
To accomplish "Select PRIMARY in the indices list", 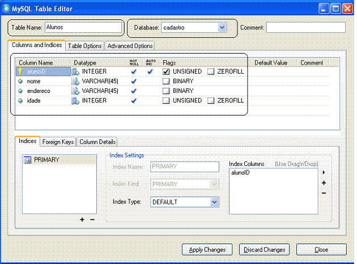I will 46,160.
